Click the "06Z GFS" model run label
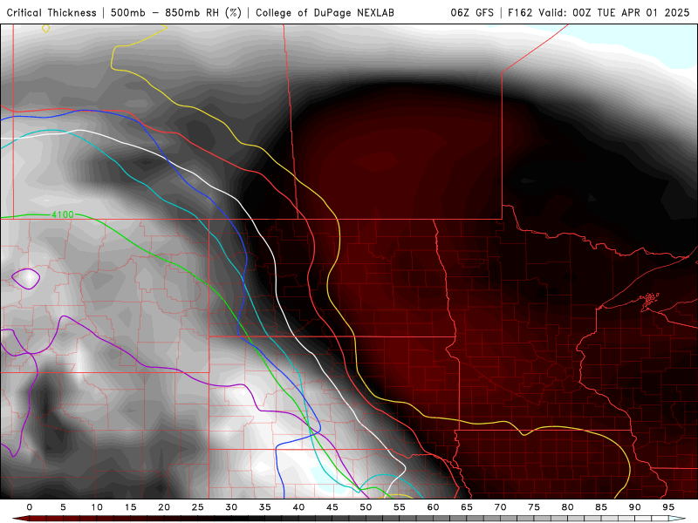698x523 pixels. tap(472, 12)
